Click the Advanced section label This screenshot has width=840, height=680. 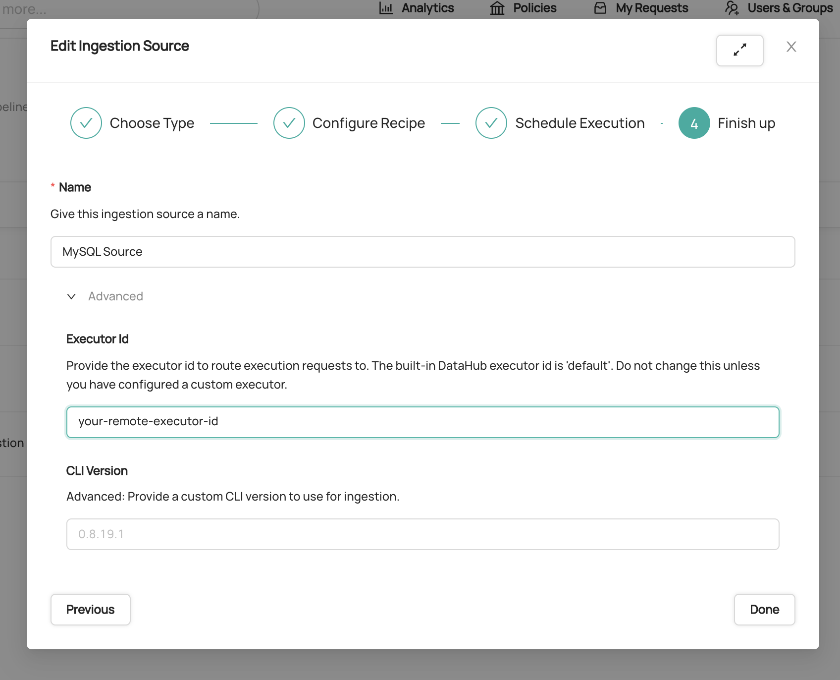(115, 296)
